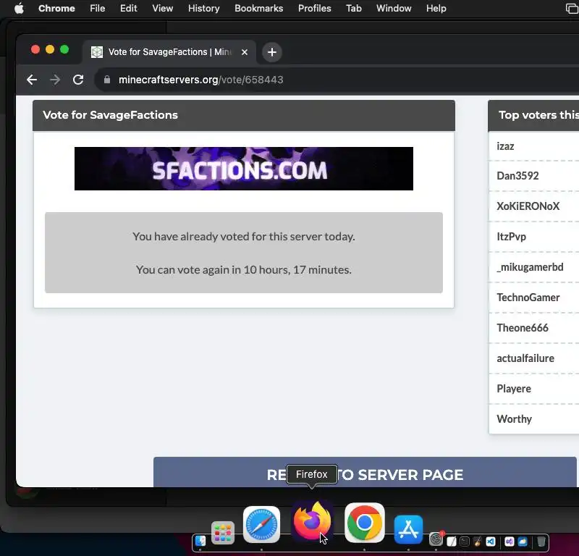Screen dimensions: 579x556
Task: Open Google Chrome in the Dock
Action: (x=365, y=523)
